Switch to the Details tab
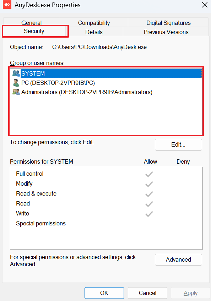 (94, 32)
